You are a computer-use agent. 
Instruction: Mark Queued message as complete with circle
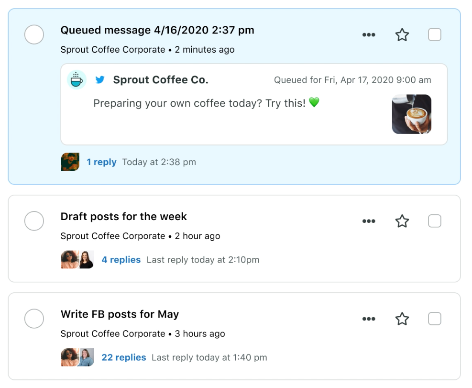coord(34,34)
